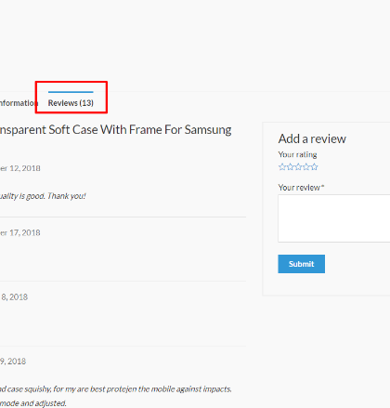
Task: Focus the Your review text area
Action: [x=334, y=218]
